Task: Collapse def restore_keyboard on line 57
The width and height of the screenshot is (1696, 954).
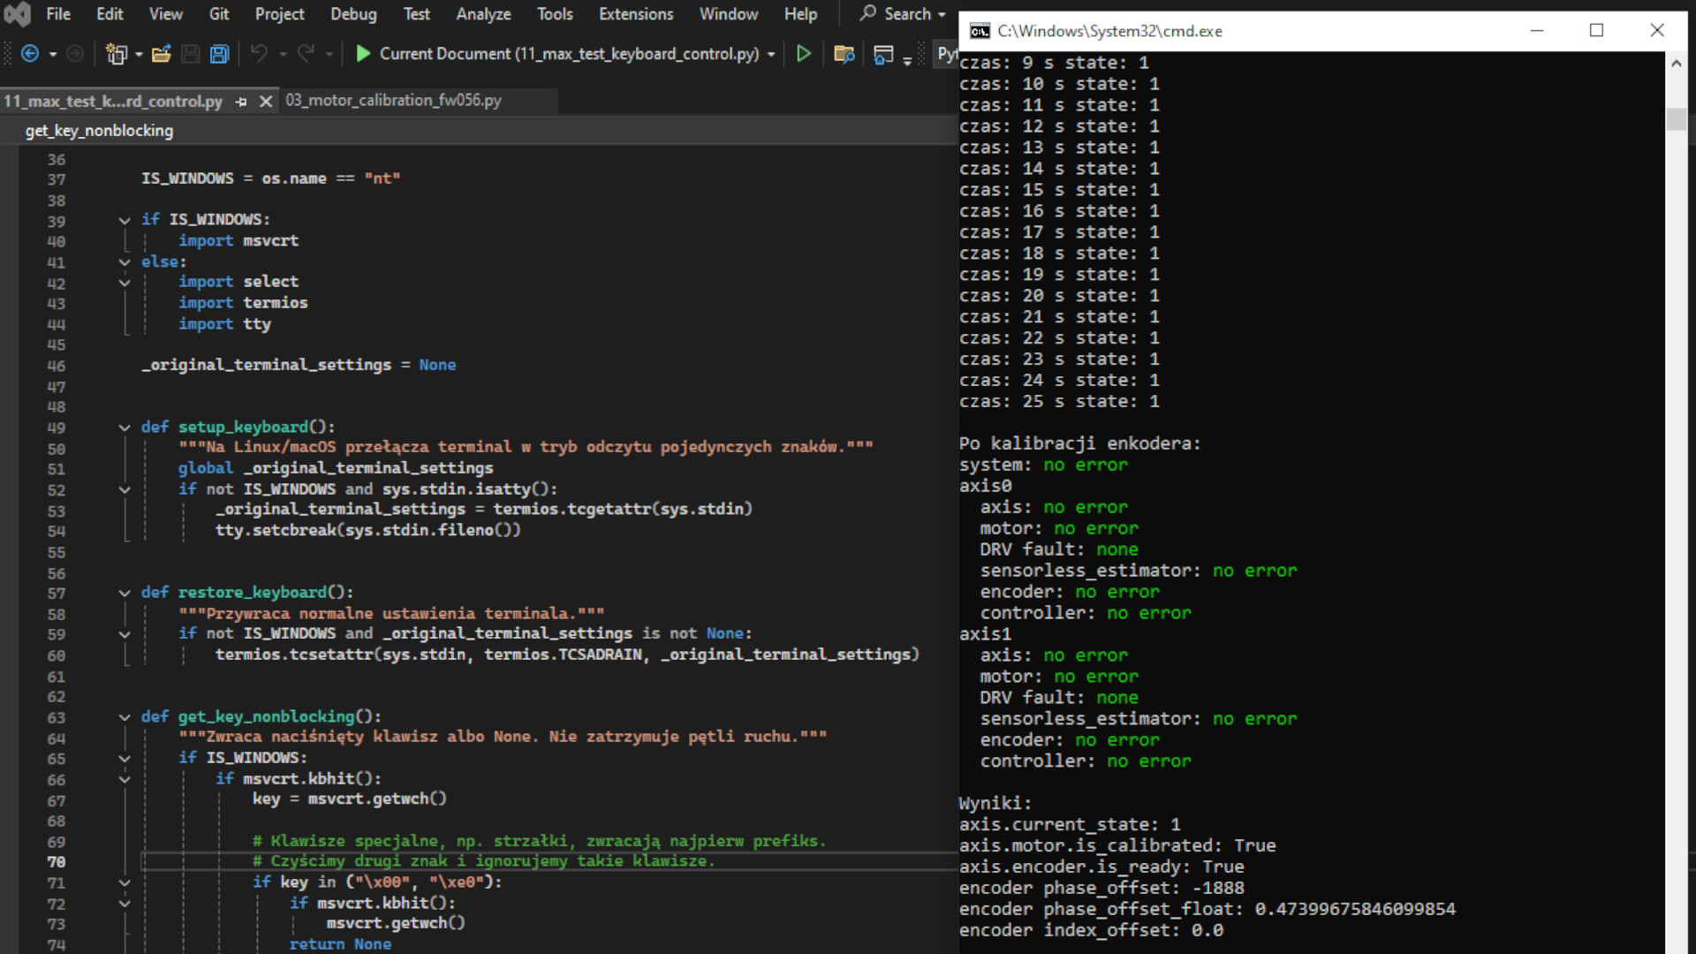Action: pyautogui.click(x=125, y=594)
